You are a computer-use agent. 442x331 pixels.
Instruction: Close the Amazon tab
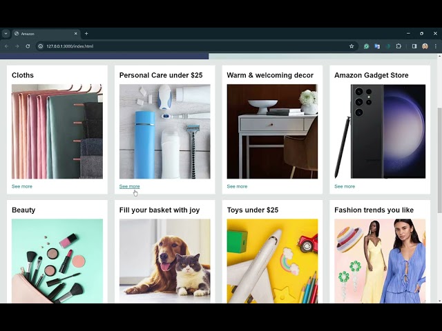click(75, 34)
